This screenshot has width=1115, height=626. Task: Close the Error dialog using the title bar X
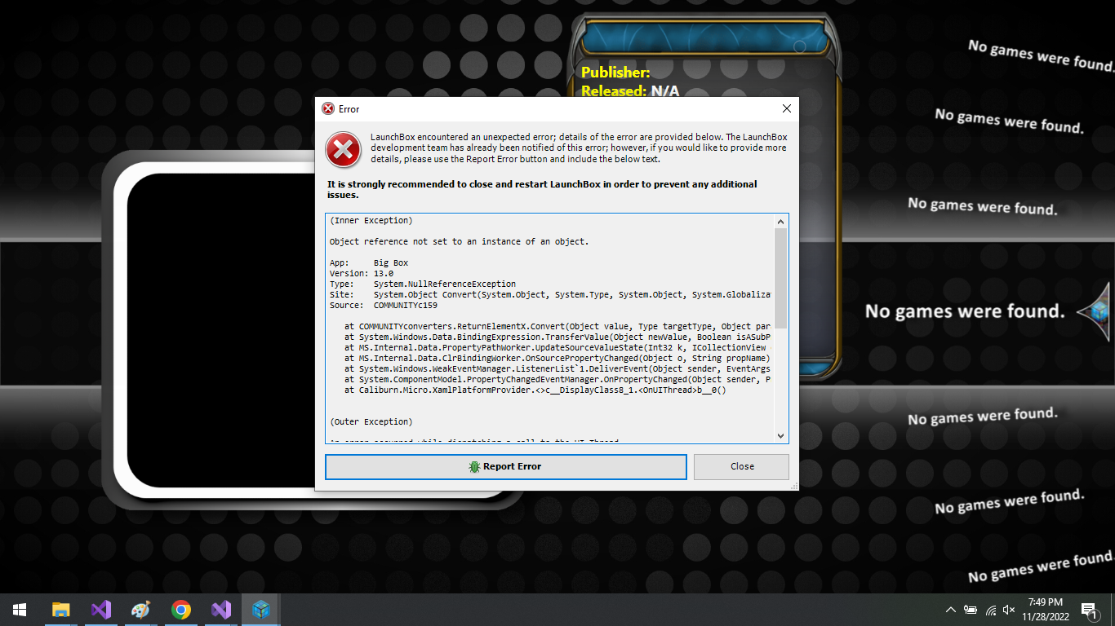[787, 108]
